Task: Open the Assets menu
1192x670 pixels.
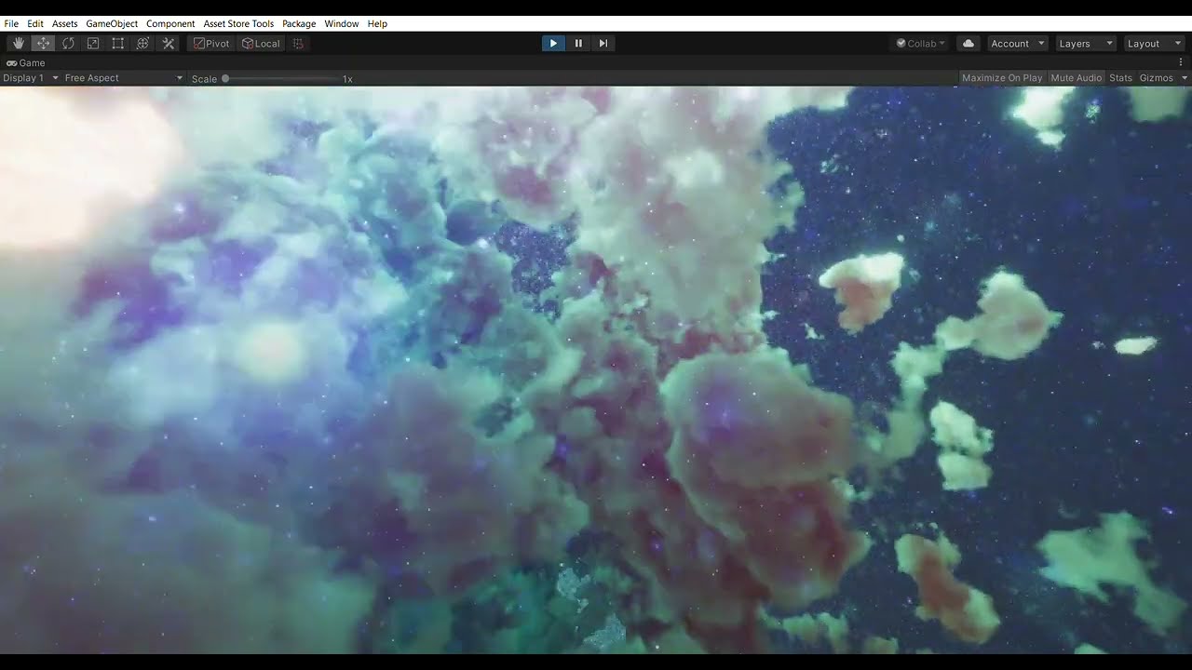Action: 64,23
